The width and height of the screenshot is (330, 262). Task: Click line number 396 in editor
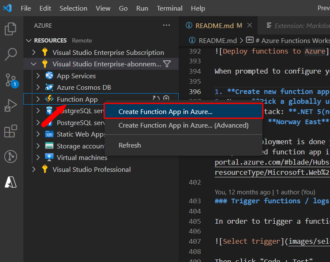click(x=195, y=92)
